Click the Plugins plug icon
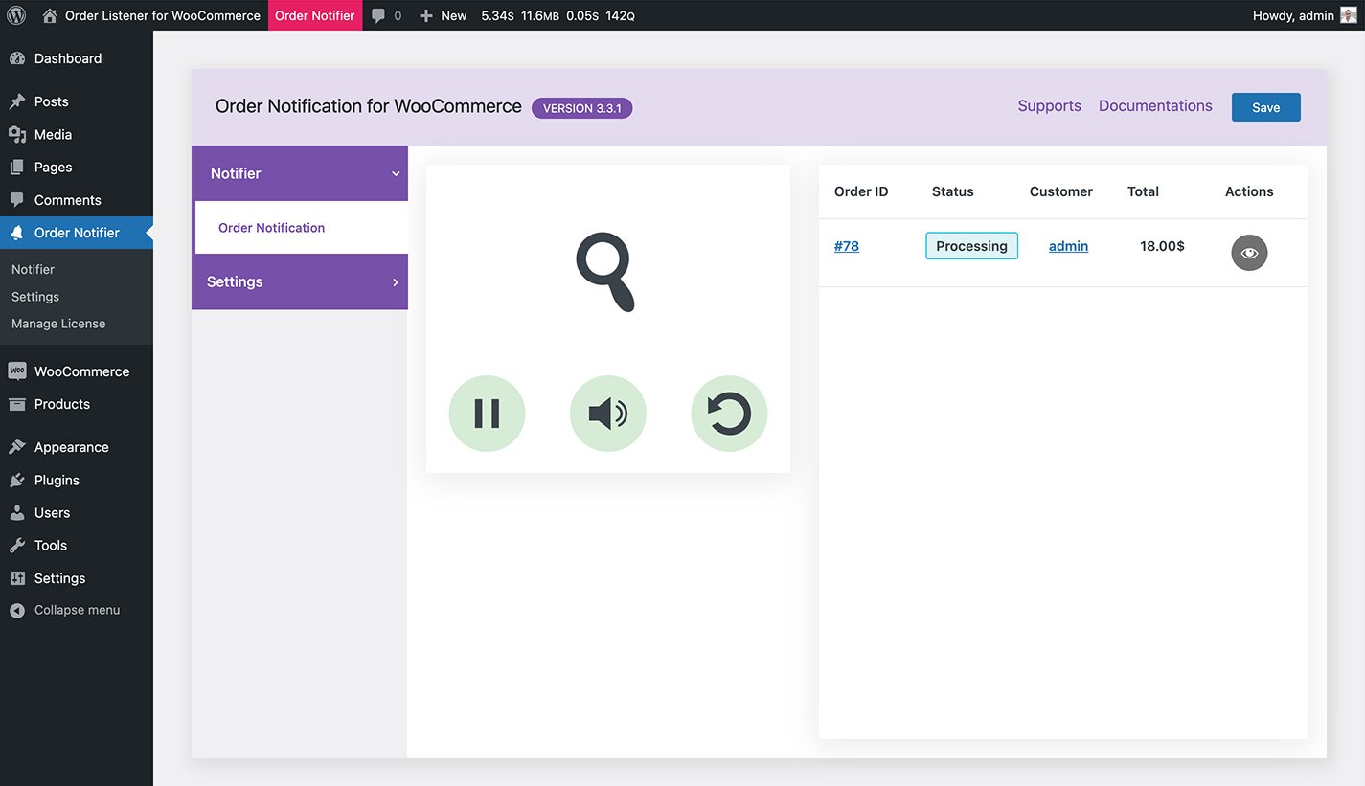Viewport: 1365px width, 786px height. (x=17, y=480)
